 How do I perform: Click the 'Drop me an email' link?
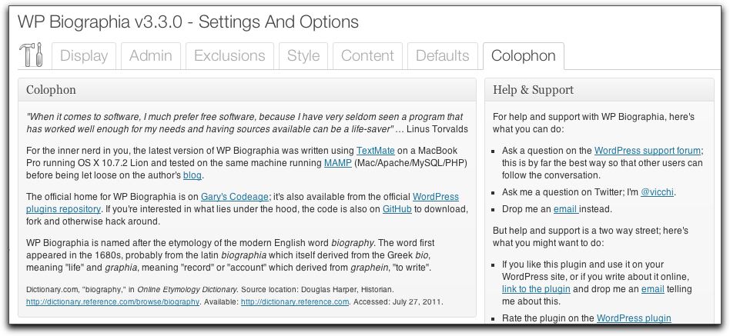[564, 209]
